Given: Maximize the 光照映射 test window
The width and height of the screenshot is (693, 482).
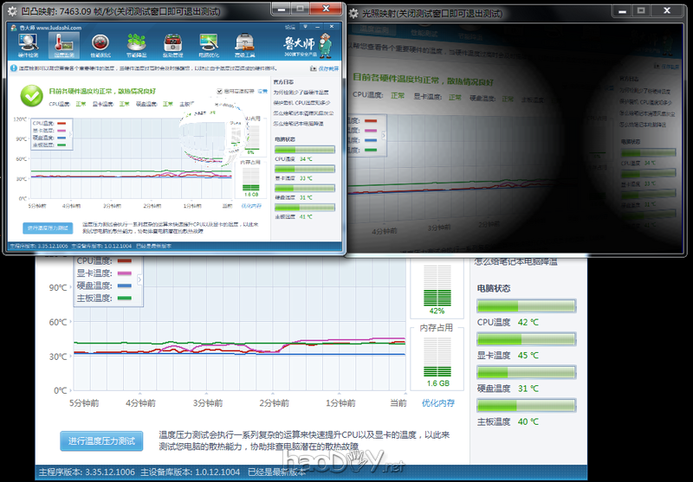Looking at the screenshot, I should [x=643, y=10].
